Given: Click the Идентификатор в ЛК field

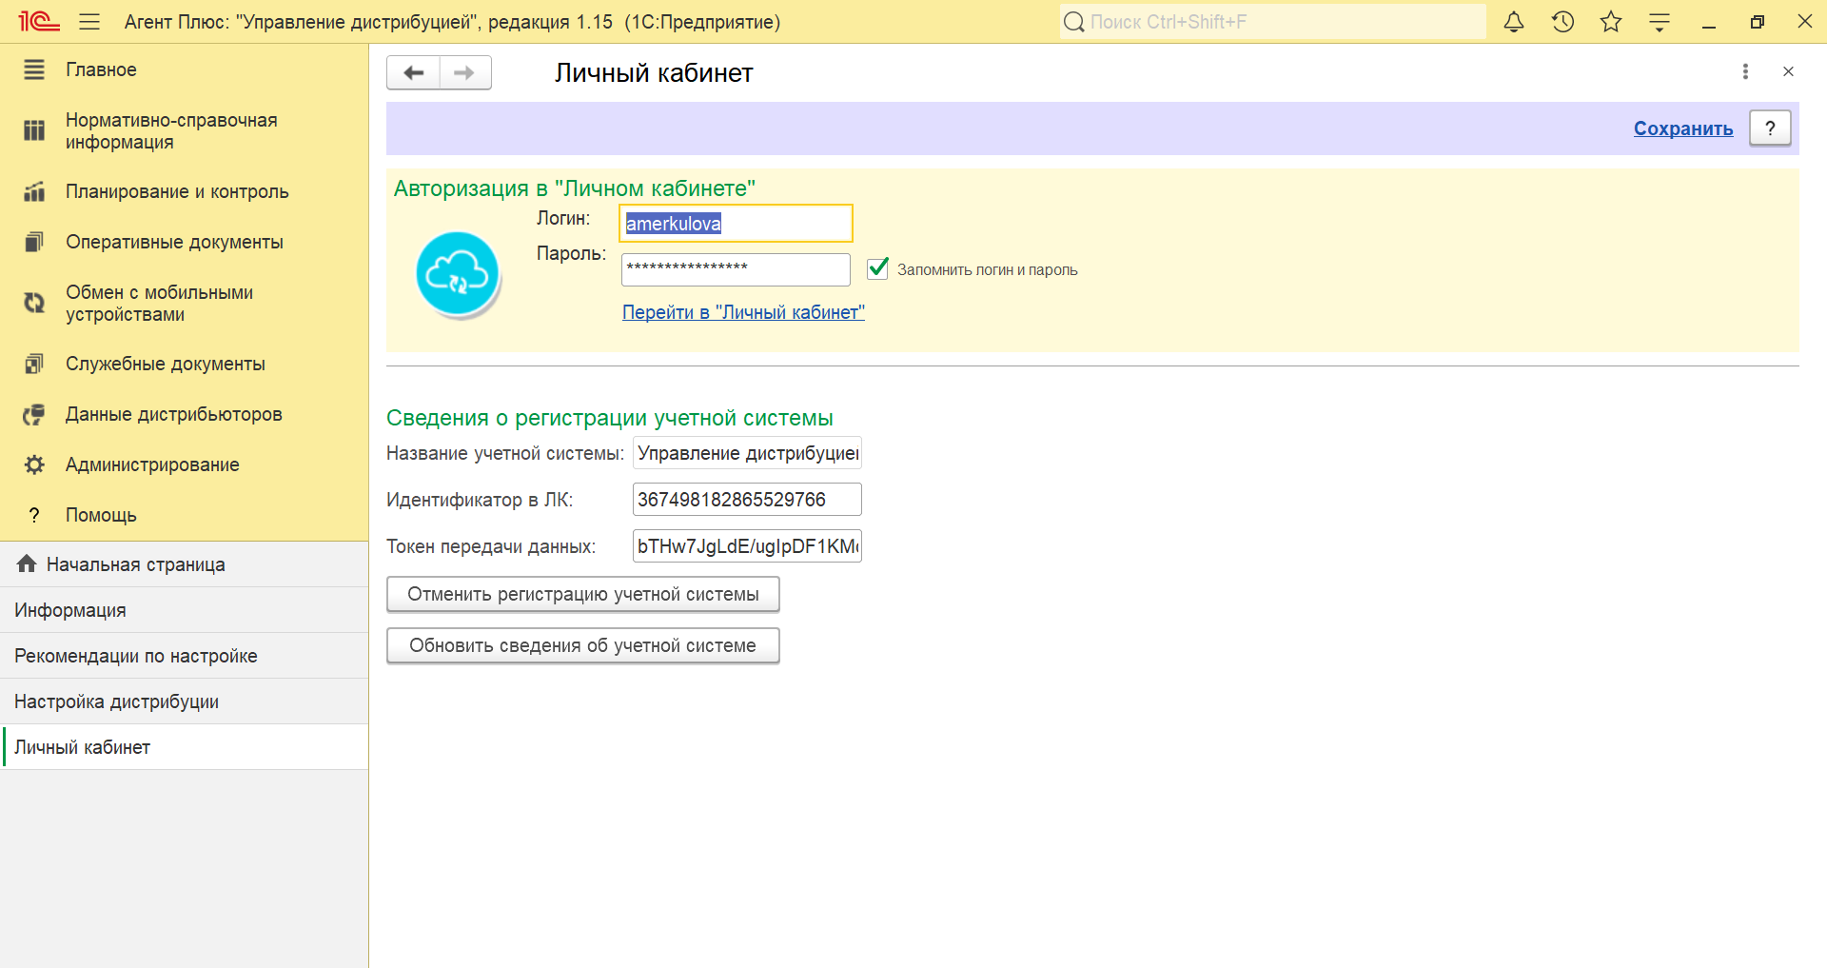Looking at the screenshot, I should [x=747, y=500].
